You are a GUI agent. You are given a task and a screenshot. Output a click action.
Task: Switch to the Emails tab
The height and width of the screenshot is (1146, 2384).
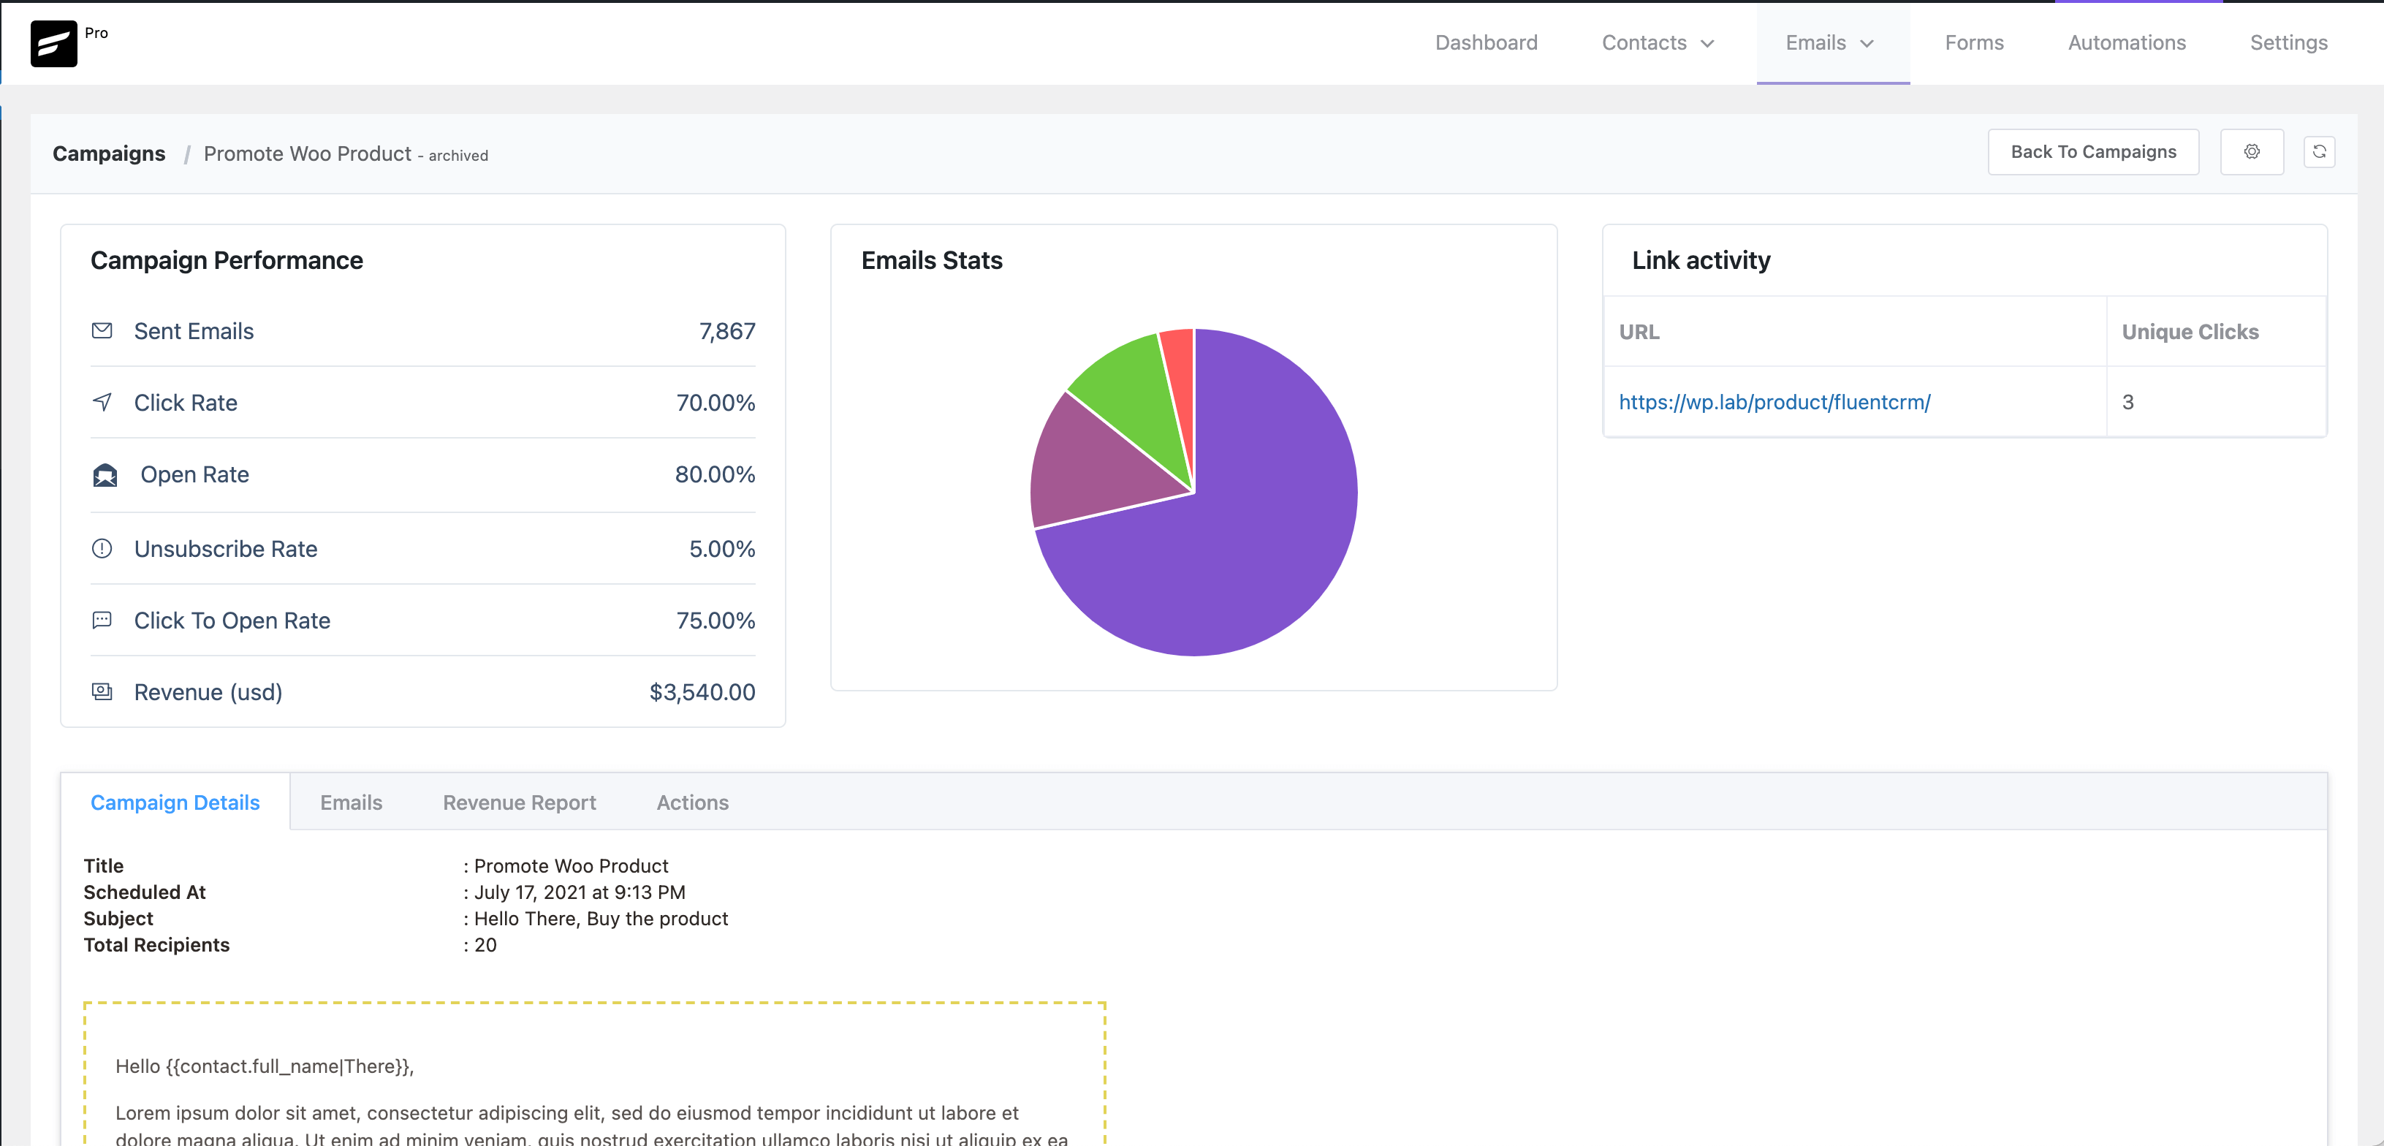coord(351,802)
